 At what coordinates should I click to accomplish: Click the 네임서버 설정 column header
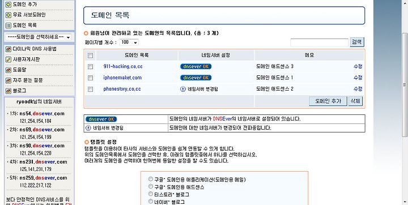216,55
